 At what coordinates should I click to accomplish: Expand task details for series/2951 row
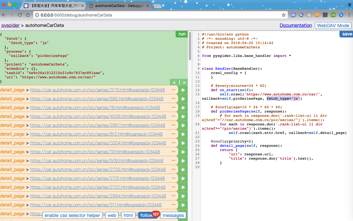point(173,125)
